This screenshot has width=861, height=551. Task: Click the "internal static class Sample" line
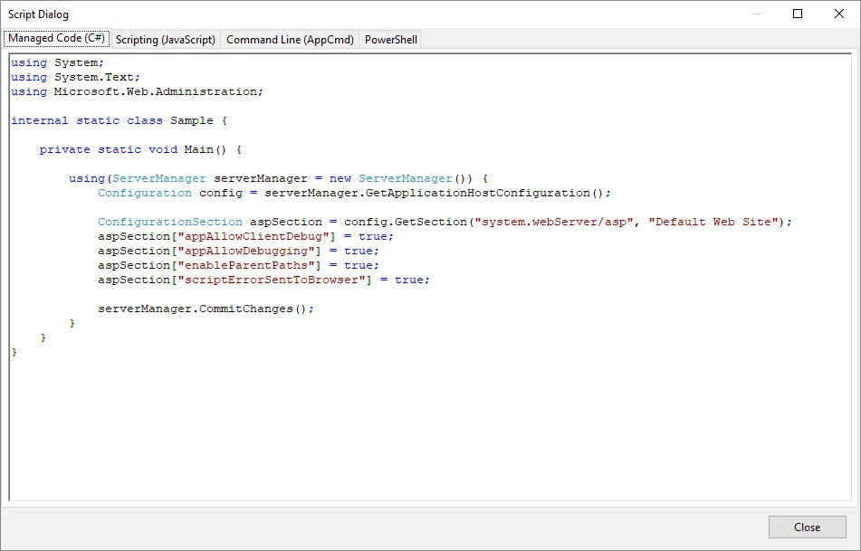click(x=119, y=120)
